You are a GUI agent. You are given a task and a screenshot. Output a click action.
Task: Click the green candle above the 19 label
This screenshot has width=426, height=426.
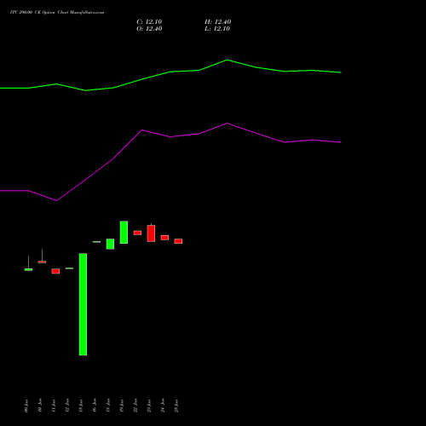[124, 232]
